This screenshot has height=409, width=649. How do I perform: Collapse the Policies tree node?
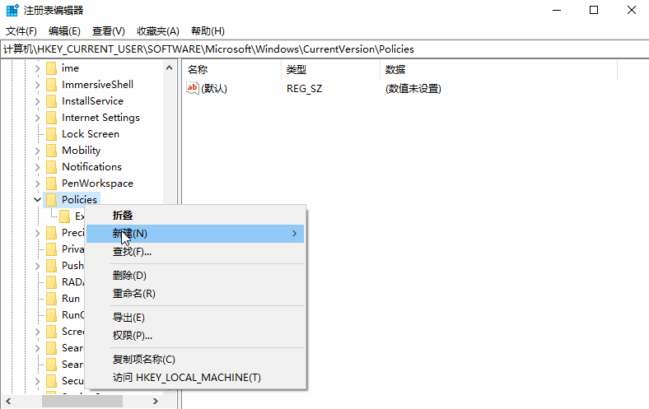pos(37,200)
